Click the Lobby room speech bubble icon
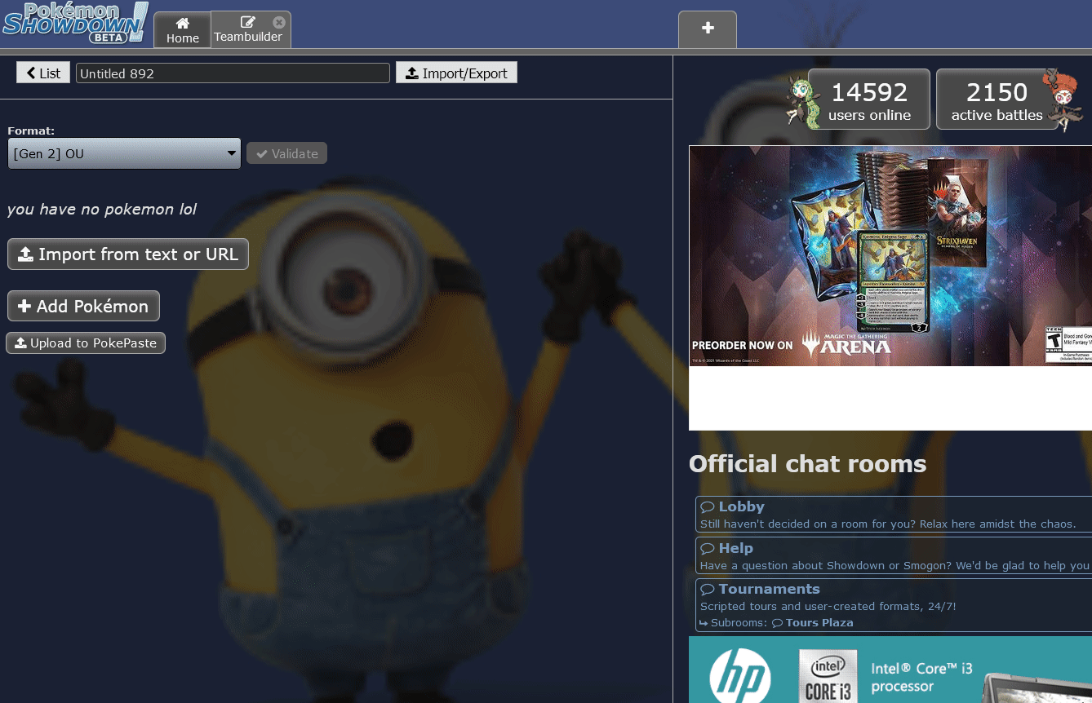This screenshot has width=1092, height=703. (708, 507)
